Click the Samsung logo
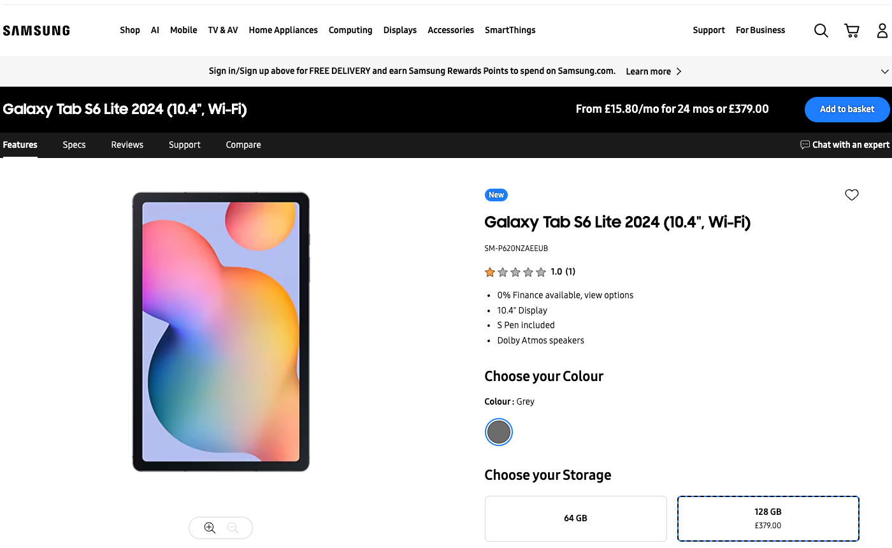This screenshot has width=892, height=548. 36,31
